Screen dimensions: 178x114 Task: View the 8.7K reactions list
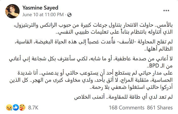(x=33, y=108)
